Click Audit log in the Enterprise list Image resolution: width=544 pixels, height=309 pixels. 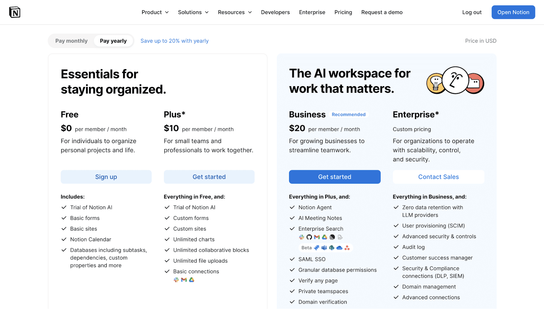[413, 247]
